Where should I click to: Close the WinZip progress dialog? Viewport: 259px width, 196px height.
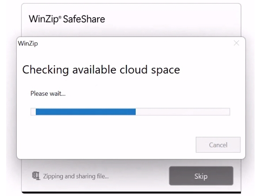pyautogui.click(x=236, y=43)
